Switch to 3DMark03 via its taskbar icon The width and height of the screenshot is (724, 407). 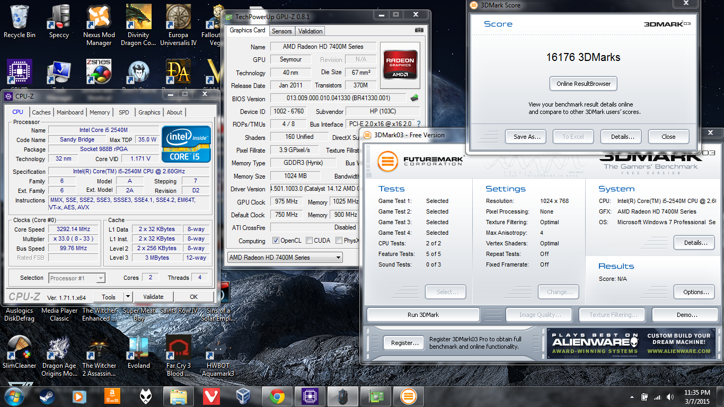(408, 396)
